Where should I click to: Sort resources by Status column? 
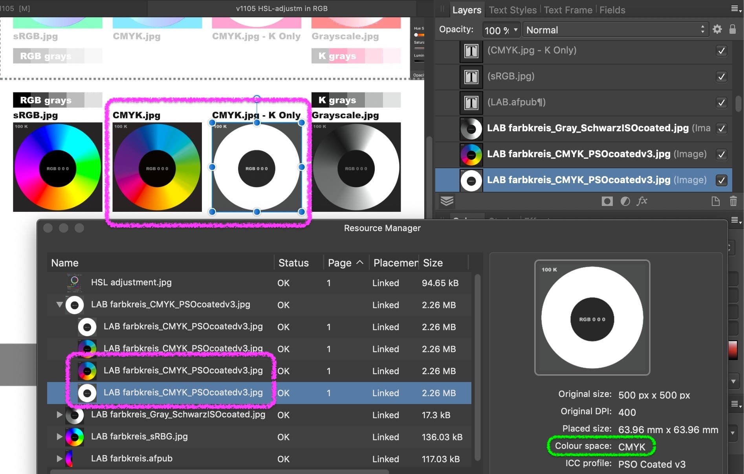click(299, 263)
